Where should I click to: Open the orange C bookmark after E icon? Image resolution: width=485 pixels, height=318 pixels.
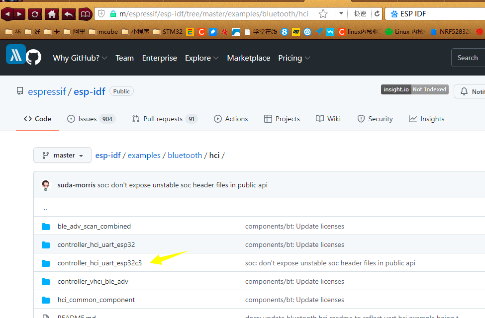tap(201, 31)
